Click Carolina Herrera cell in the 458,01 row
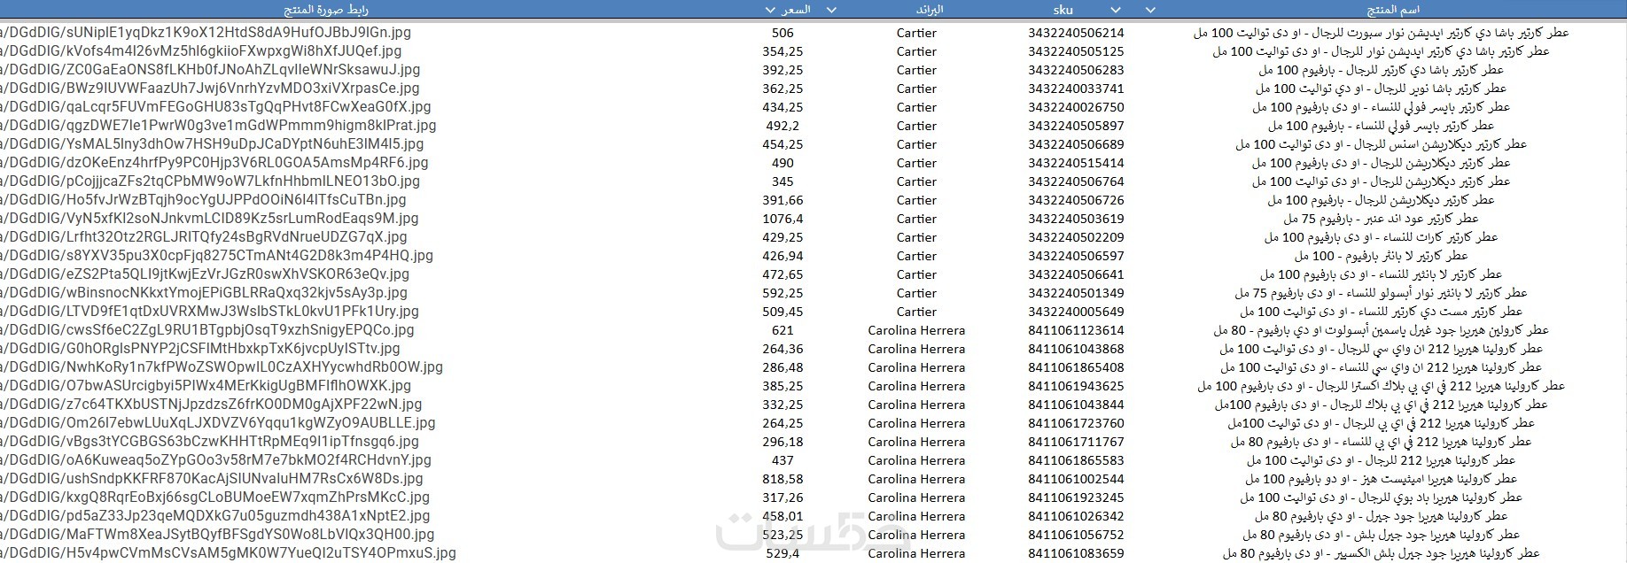The width and height of the screenshot is (1627, 563). coord(916,516)
